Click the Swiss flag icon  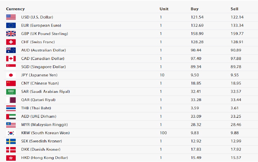pos(11,42)
